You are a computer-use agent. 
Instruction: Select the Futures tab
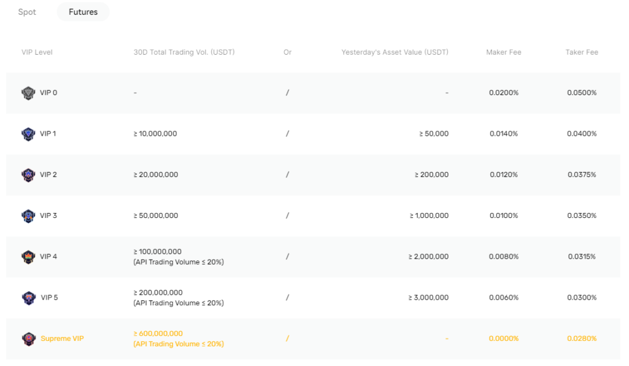pyautogui.click(x=83, y=12)
